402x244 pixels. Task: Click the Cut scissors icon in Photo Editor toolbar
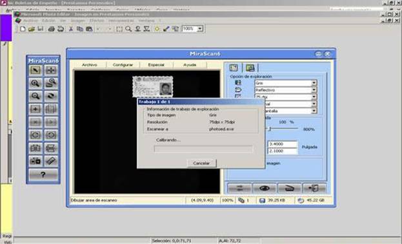coord(71,28)
